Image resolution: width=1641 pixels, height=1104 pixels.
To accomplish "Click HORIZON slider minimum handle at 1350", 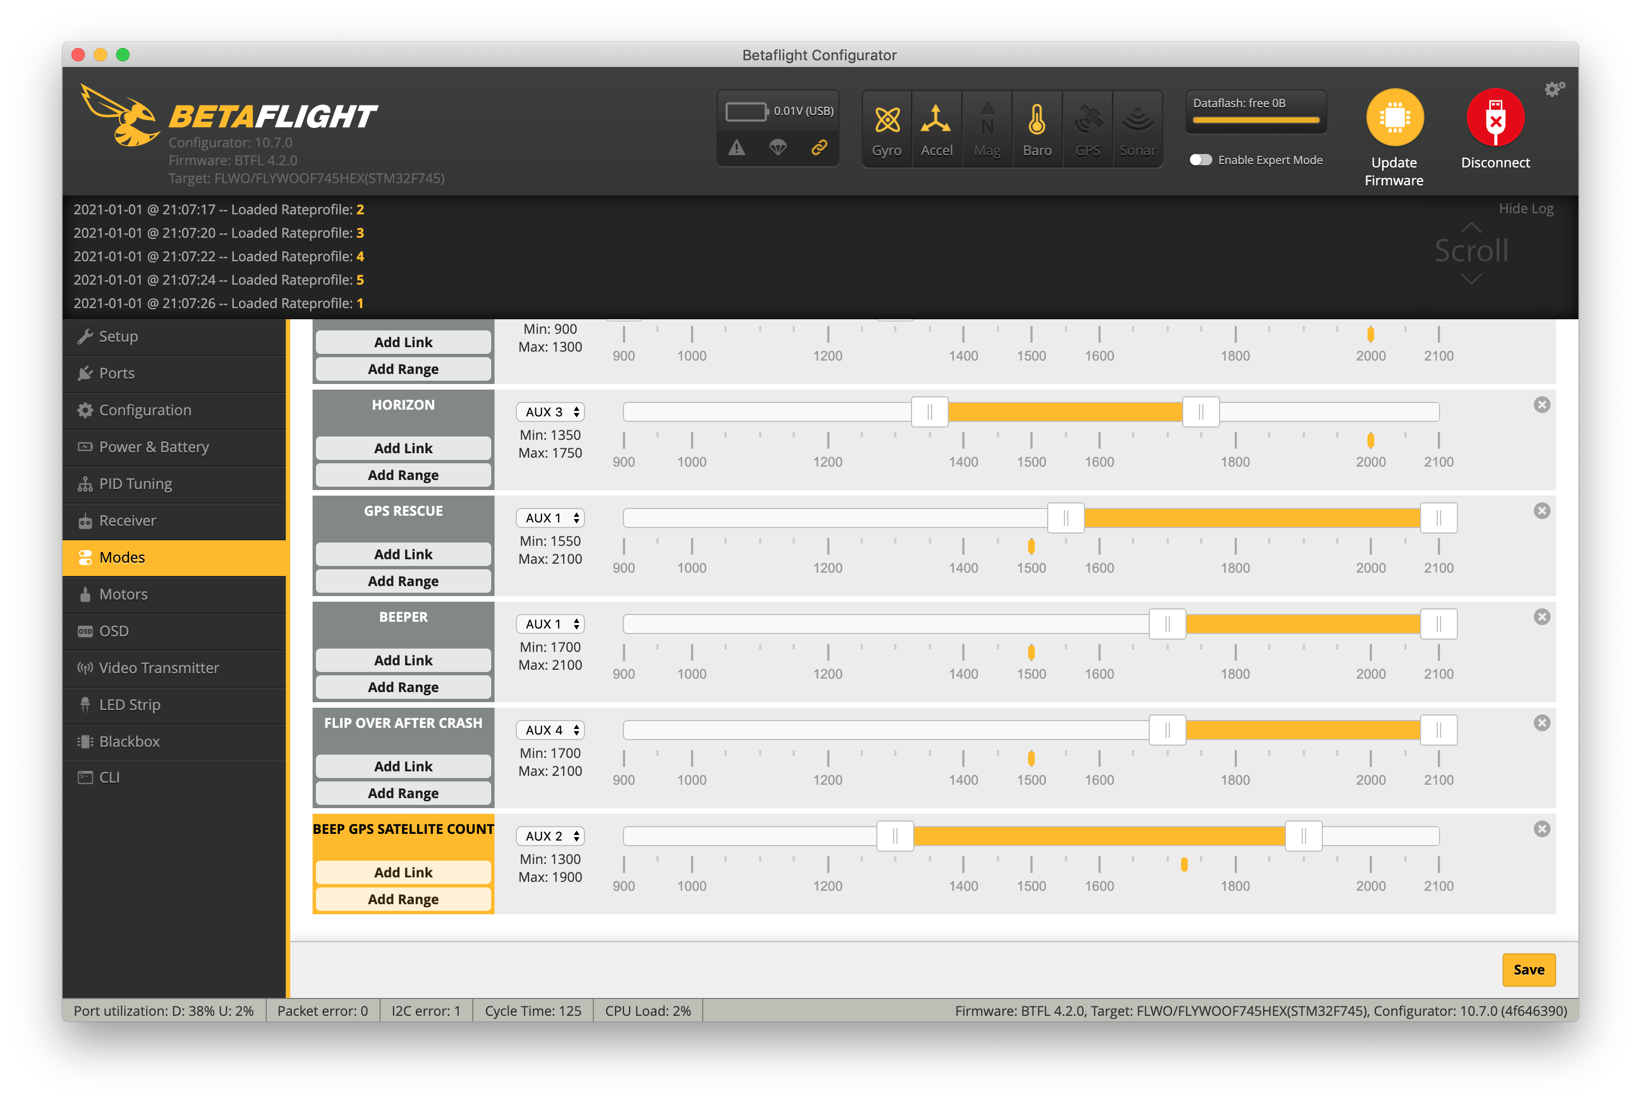I will pyautogui.click(x=929, y=412).
